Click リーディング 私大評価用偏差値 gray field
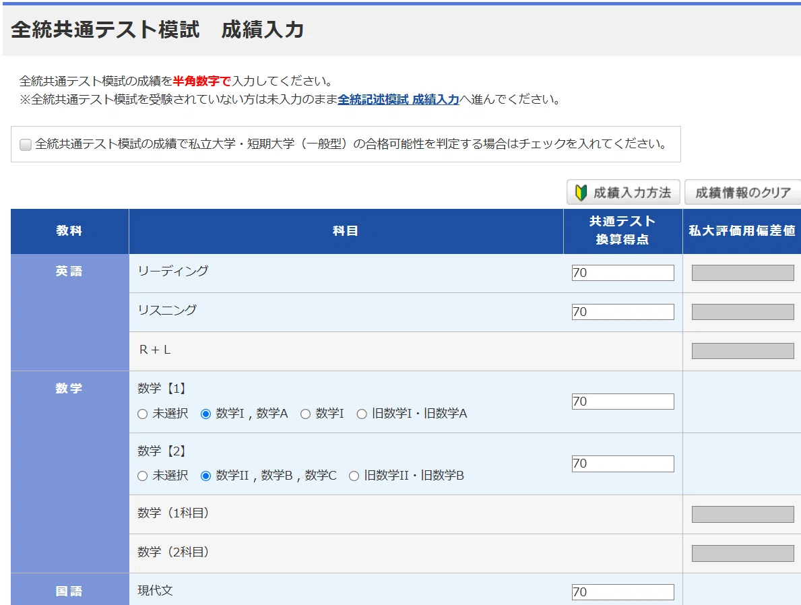This screenshot has width=801, height=605. 743,272
